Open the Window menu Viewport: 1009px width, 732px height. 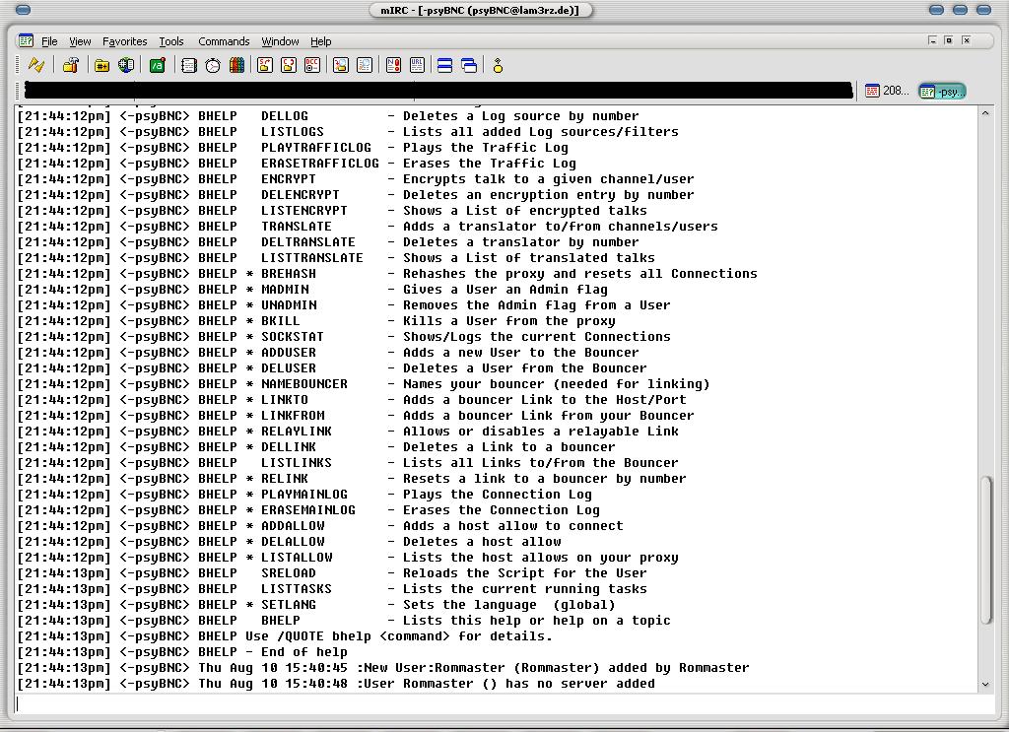(x=280, y=41)
